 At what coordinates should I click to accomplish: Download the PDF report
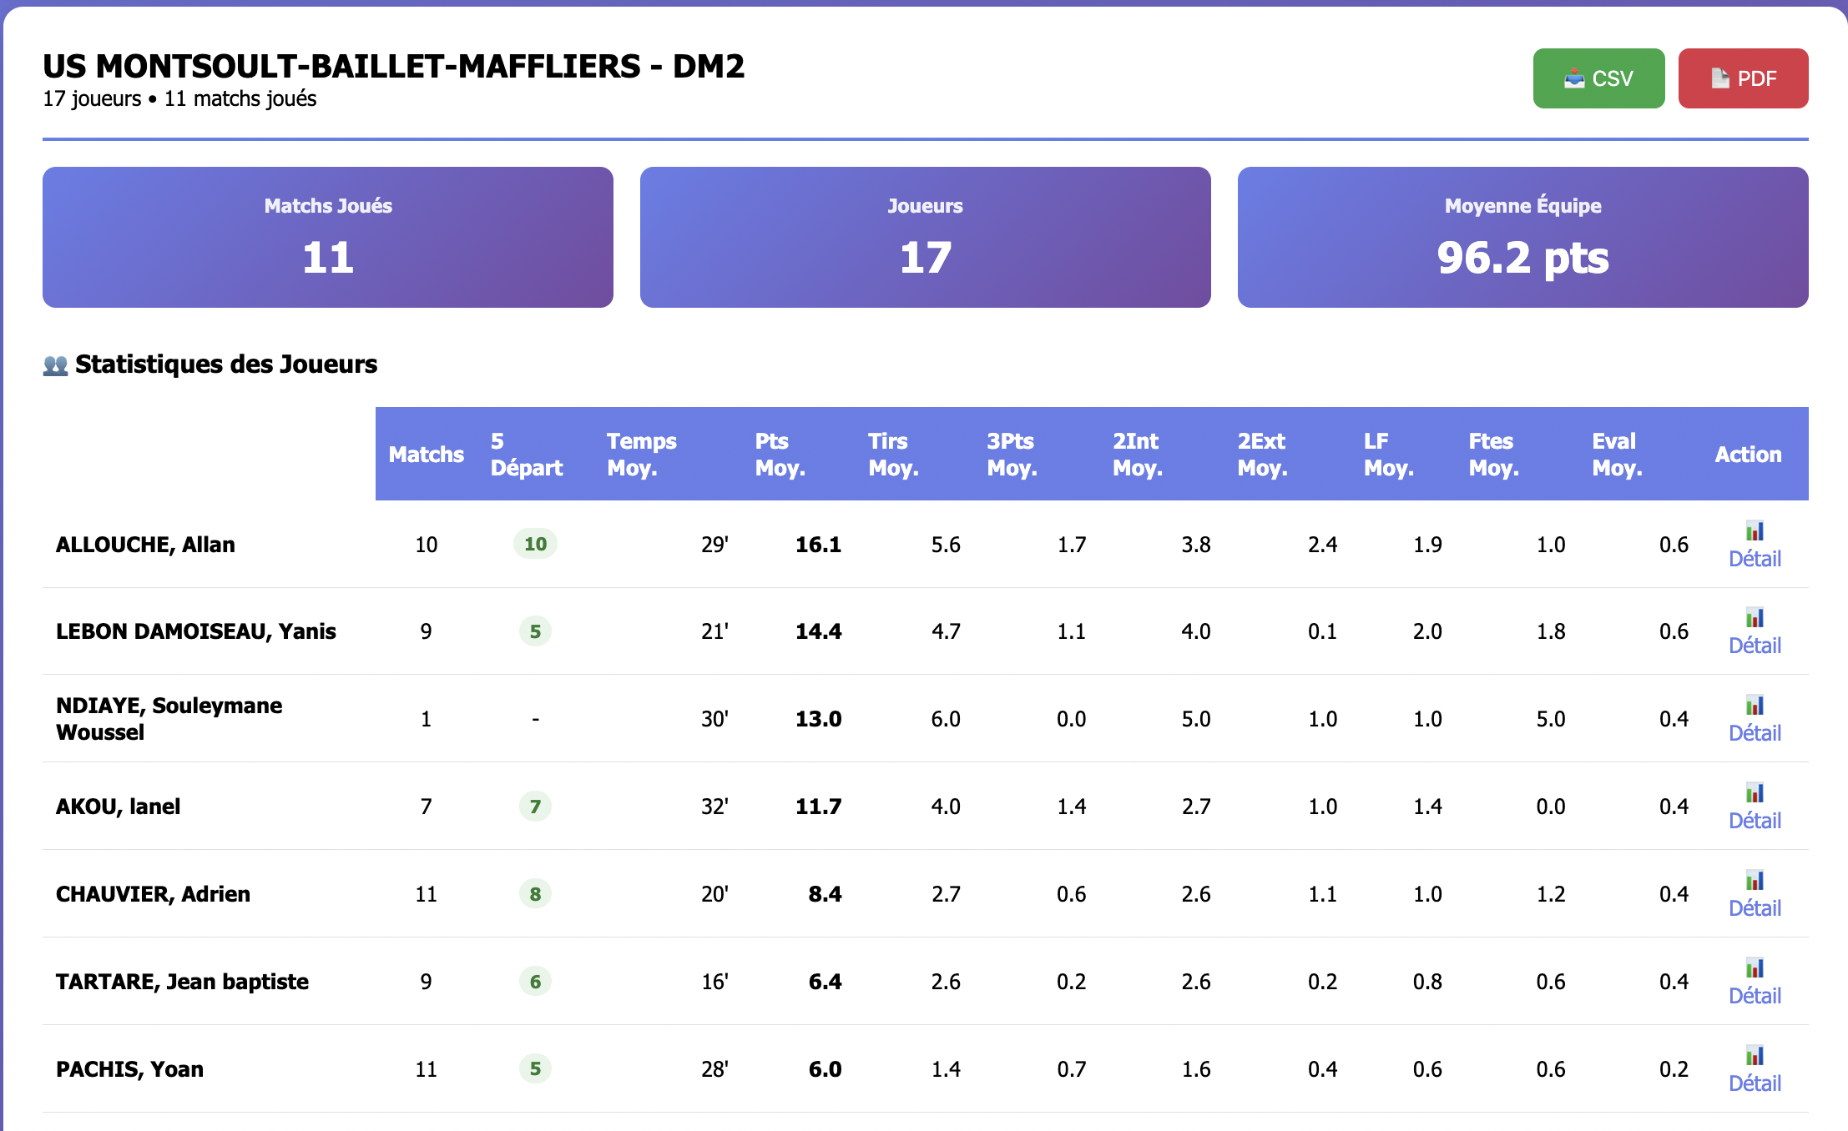[1743, 78]
